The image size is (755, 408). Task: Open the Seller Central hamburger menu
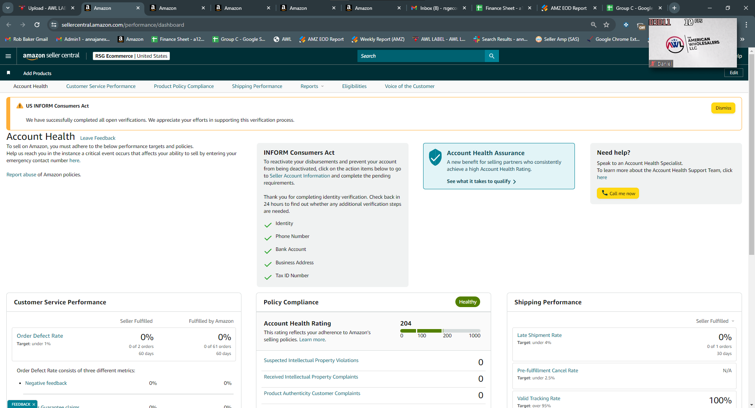coord(8,56)
